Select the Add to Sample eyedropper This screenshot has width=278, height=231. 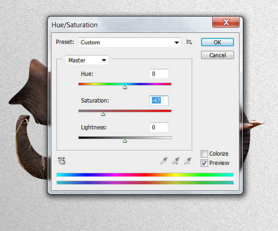tap(176, 161)
